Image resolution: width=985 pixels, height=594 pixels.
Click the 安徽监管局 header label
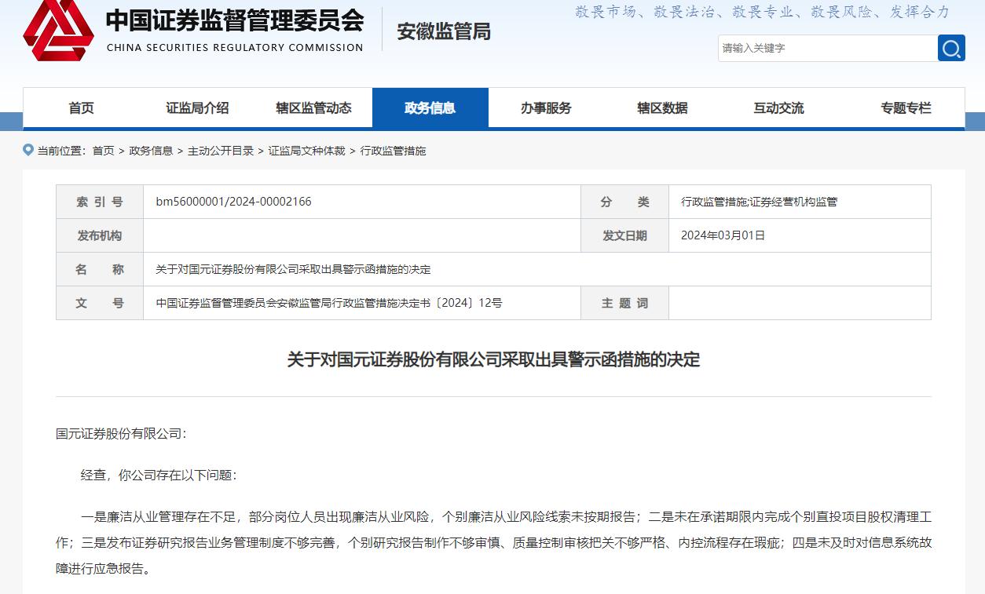(444, 31)
